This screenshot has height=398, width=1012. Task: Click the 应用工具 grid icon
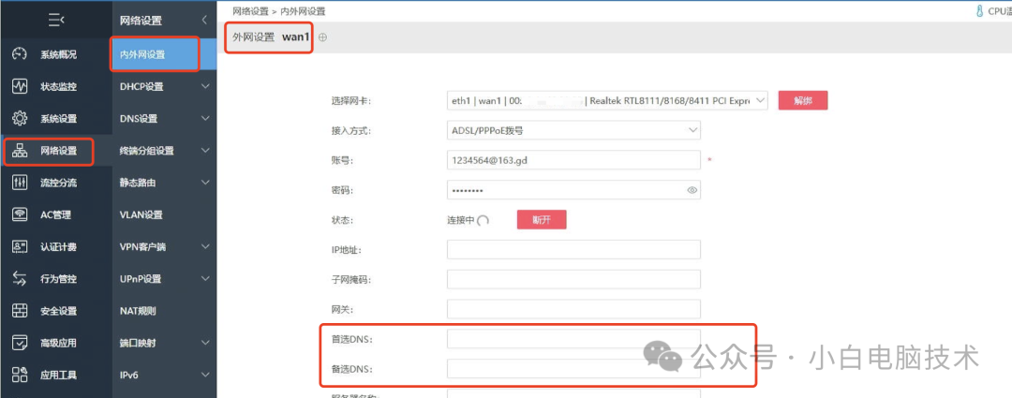[20, 375]
